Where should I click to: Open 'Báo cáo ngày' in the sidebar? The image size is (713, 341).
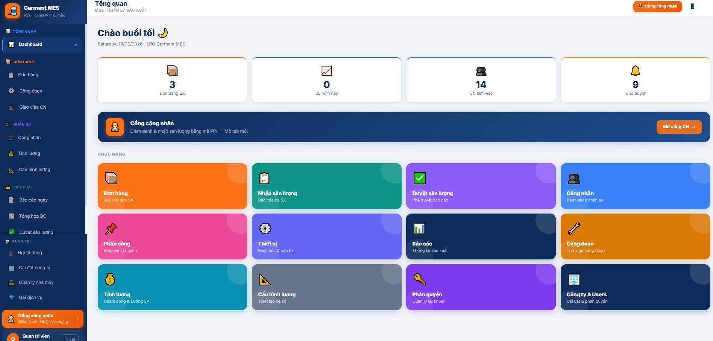click(x=42, y=200)
